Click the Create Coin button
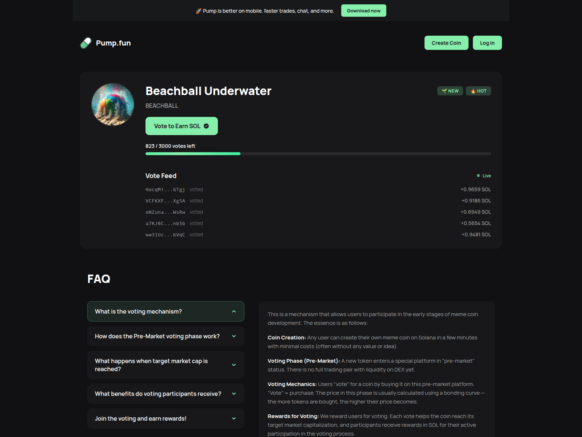 click(x=446, y=43)
